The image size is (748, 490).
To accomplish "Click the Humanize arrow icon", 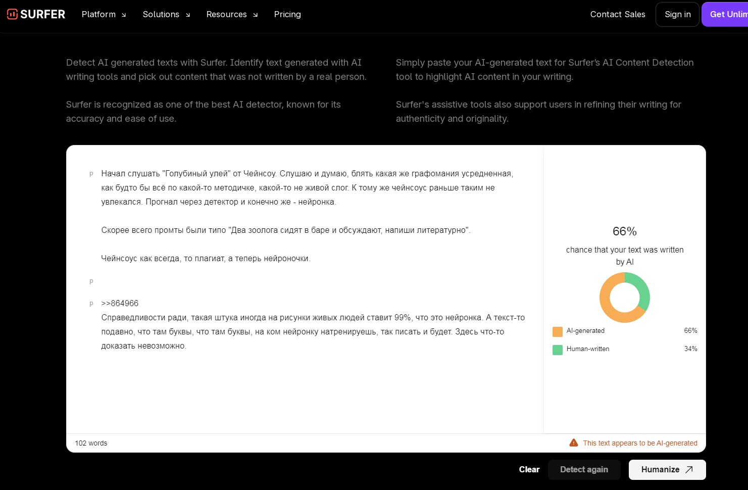I will (689, 470).
